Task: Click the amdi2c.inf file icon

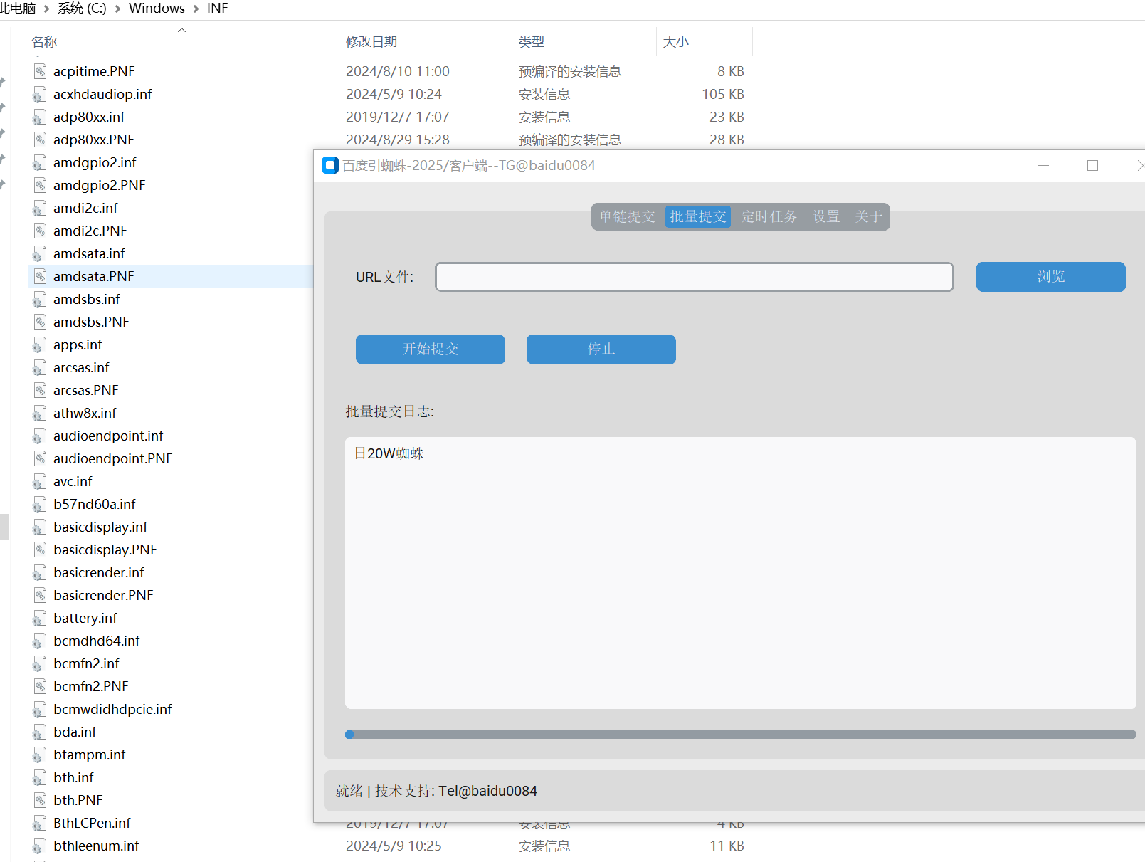Action: (x=40, y=208)
